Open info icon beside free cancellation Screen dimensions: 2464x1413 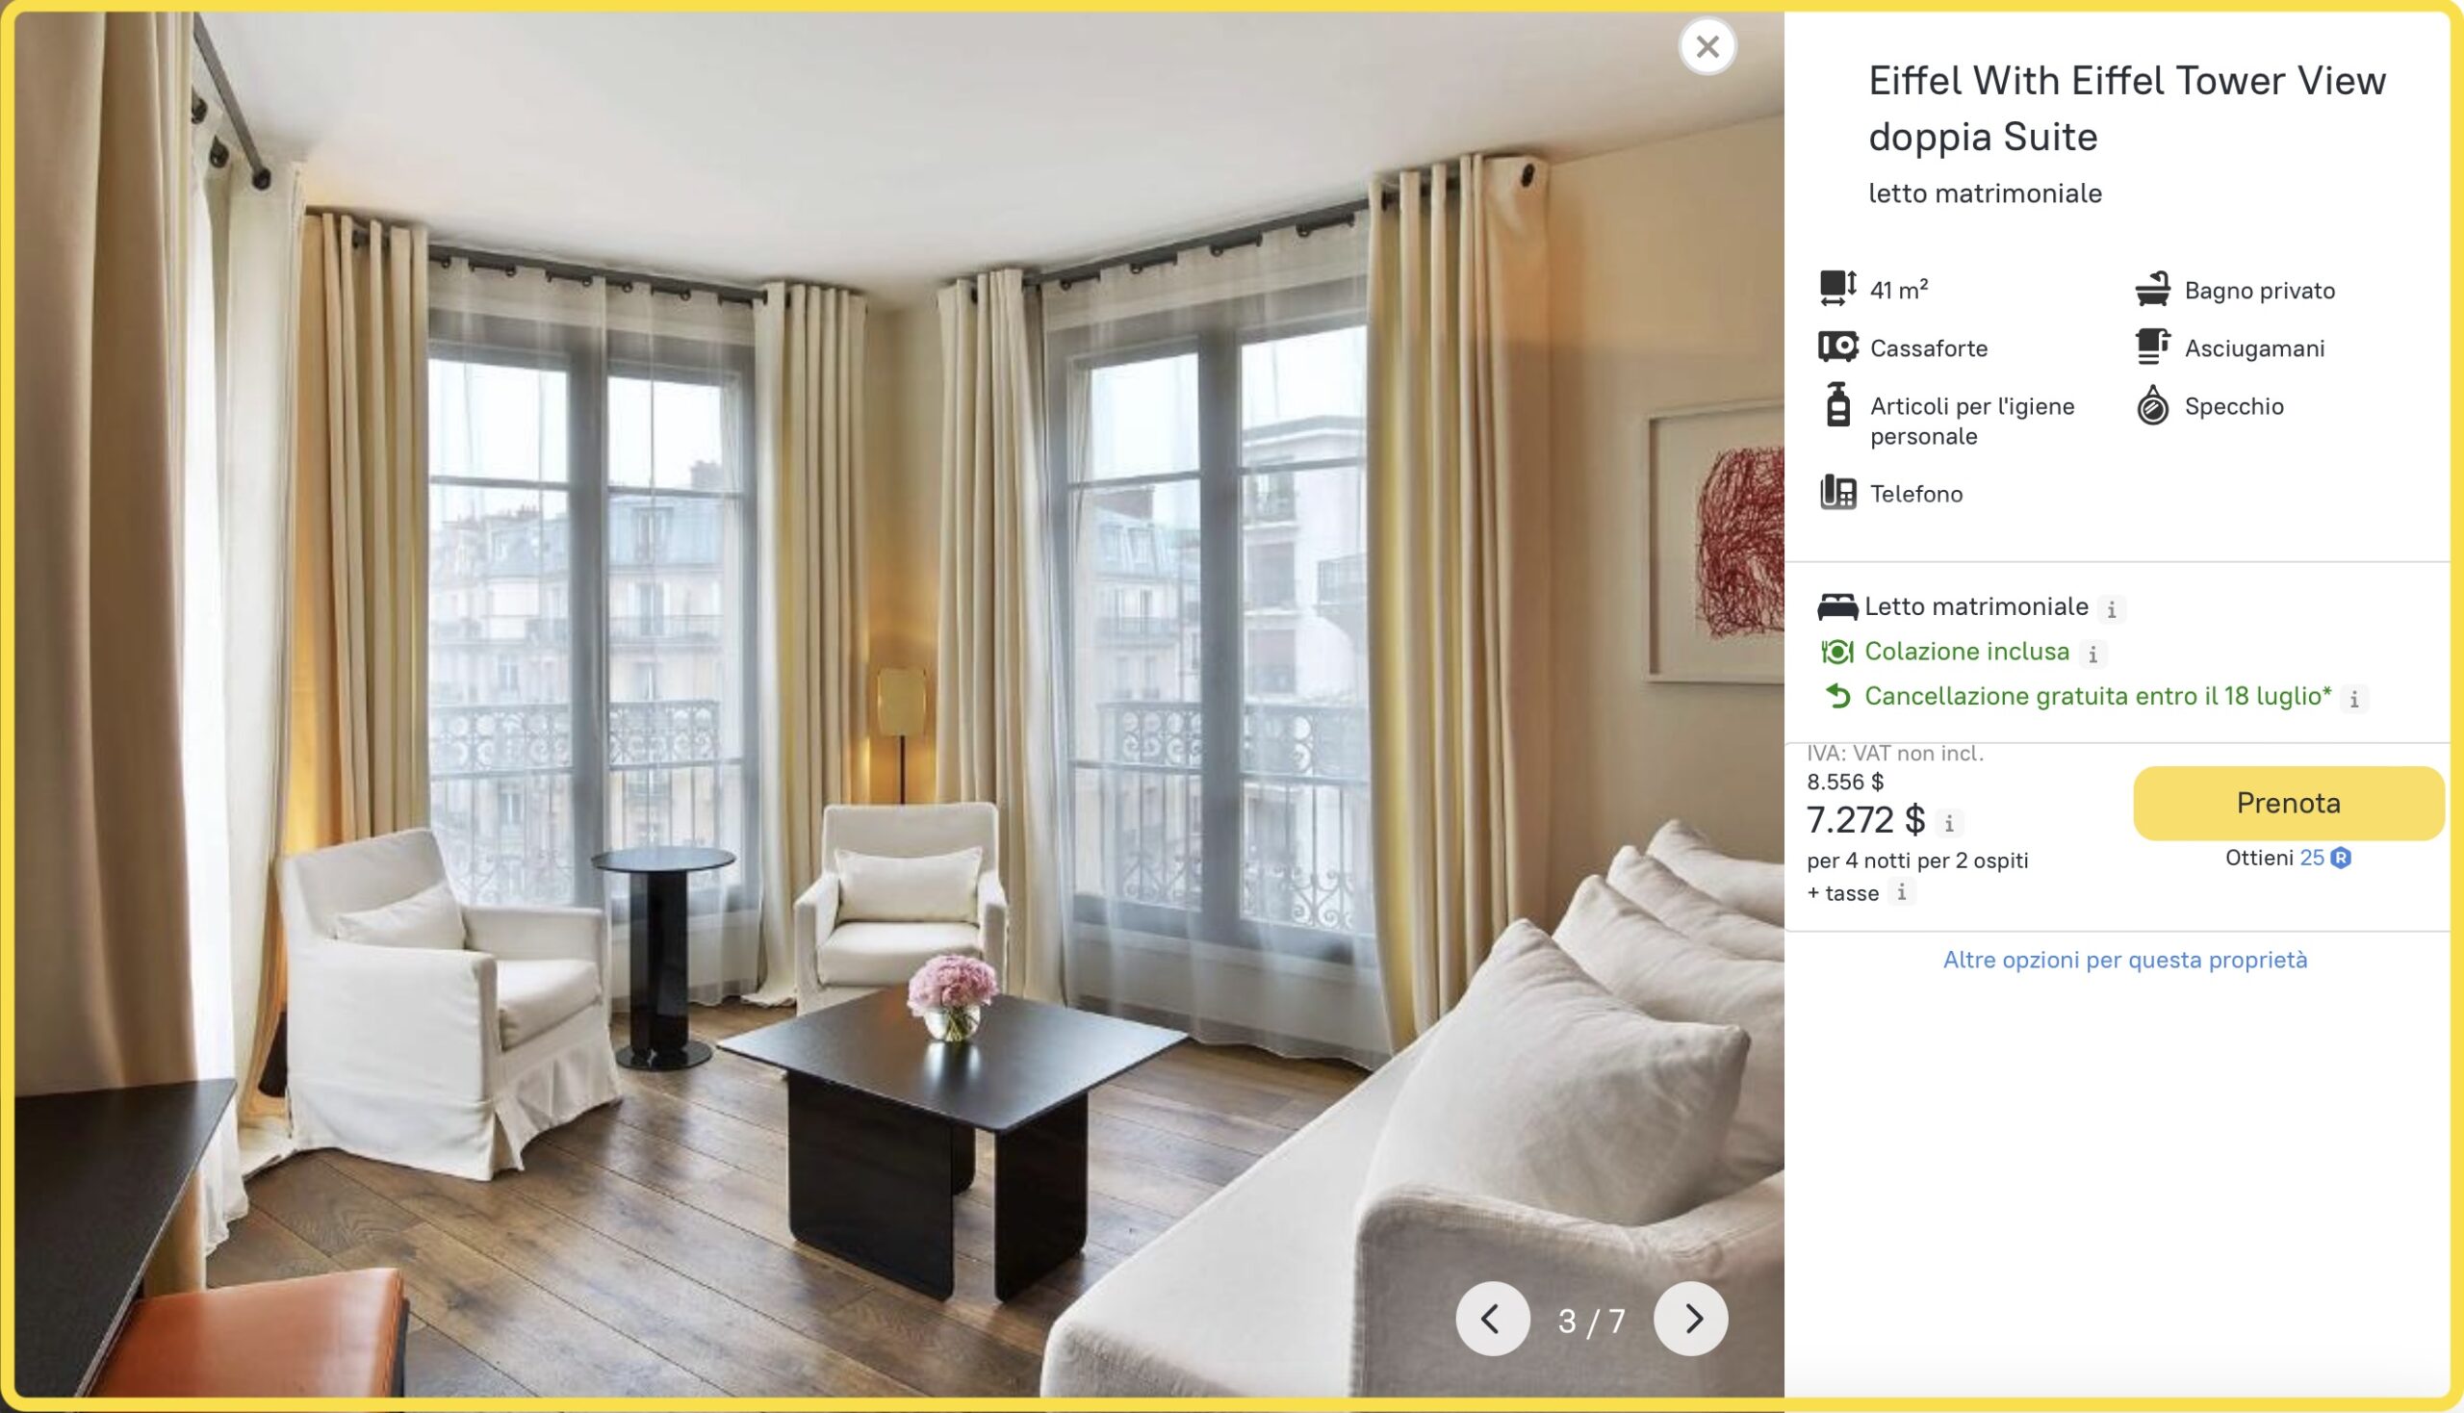coord(2354,699)
